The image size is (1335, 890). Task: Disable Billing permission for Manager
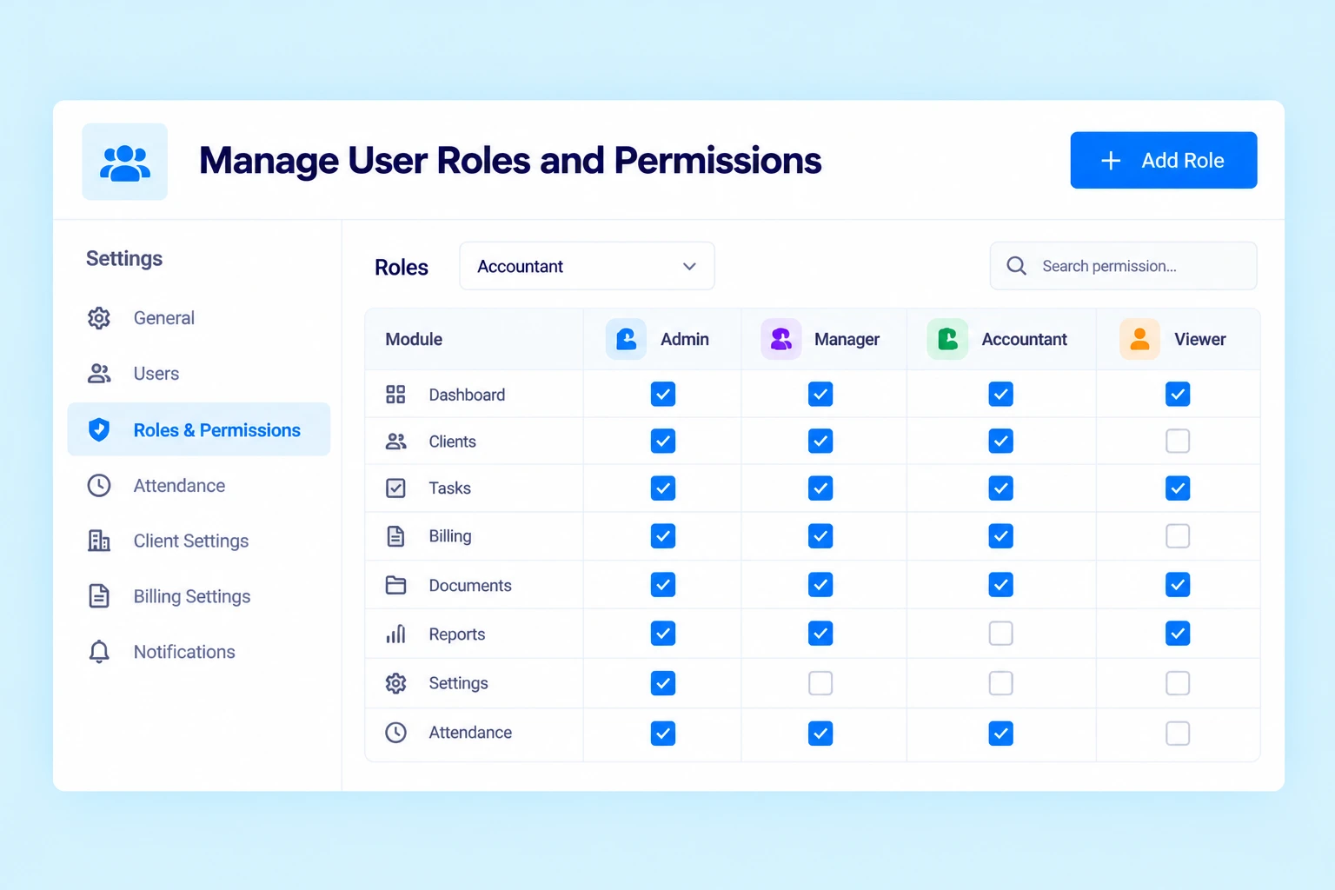tap(820, 536)
